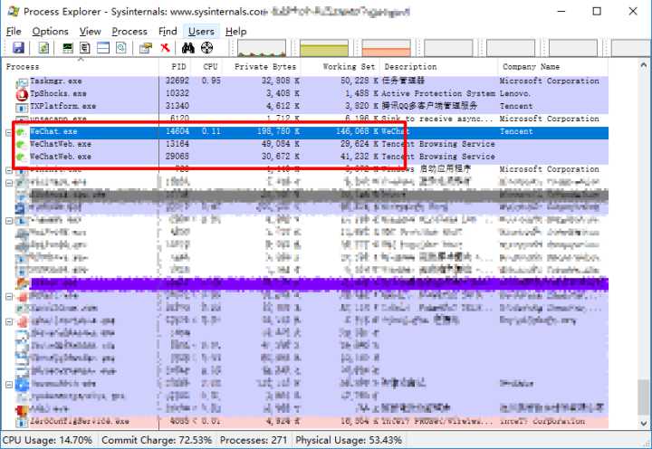Click Physical Usage: 53.43% in status bar
Screen dimensions: 652x449
pyautogui.click(x=349, y=440)
